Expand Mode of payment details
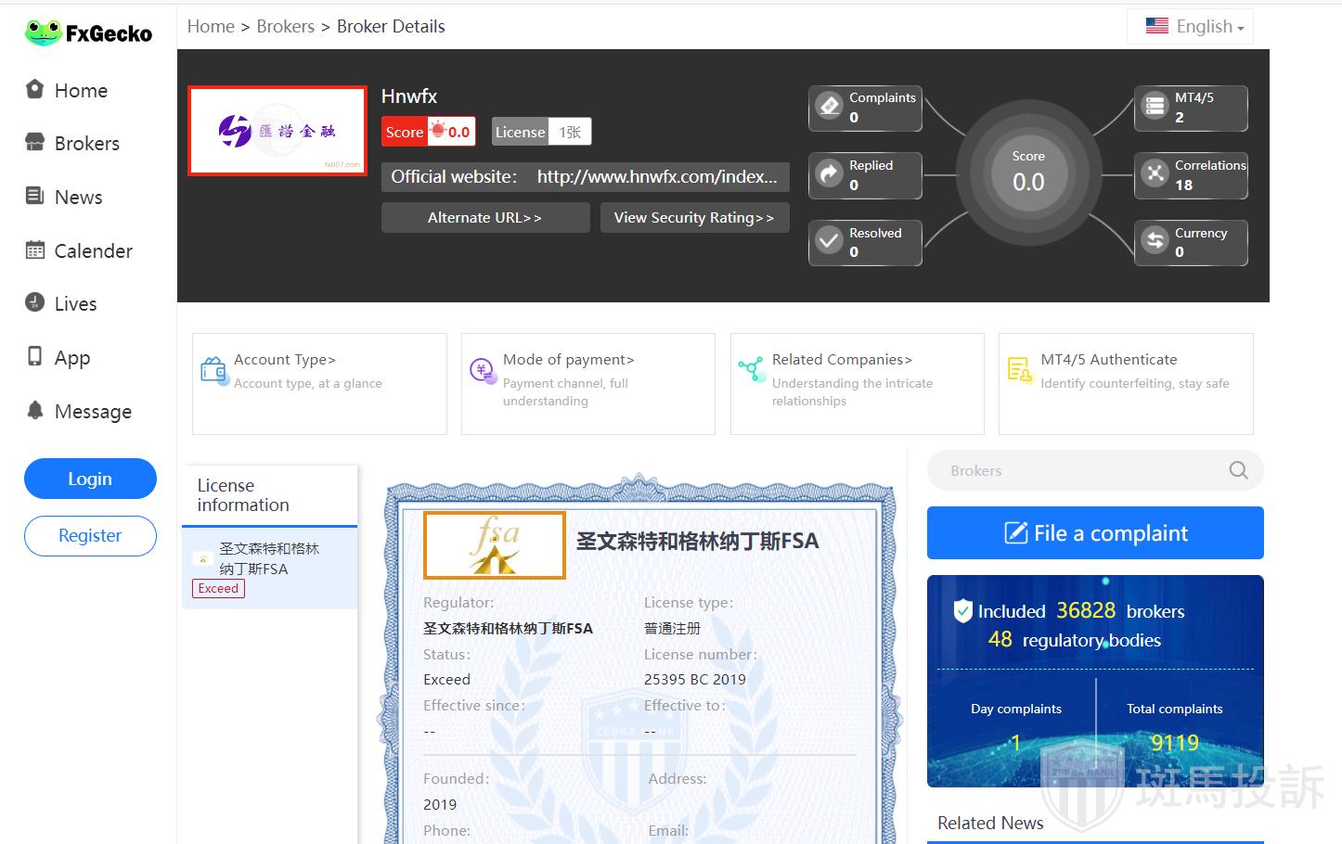This screenshot has height=844, width=1342. (568, 360)
